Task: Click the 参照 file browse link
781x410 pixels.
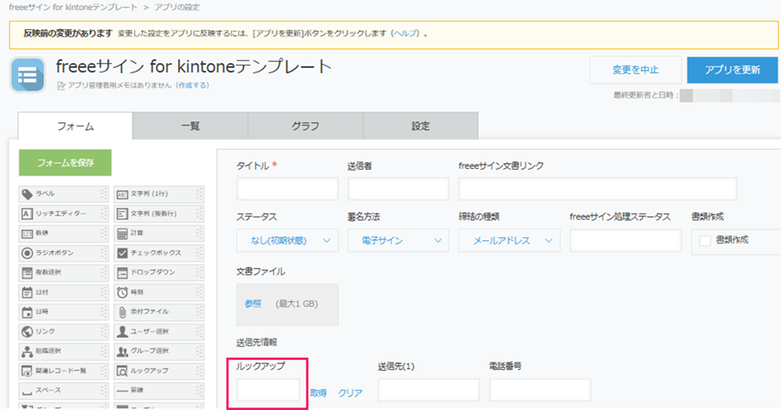Action: tap(253, 304)
